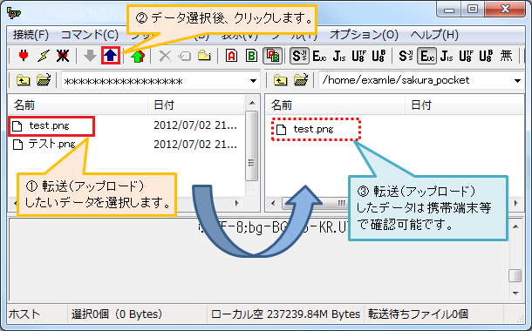Enable Binary transfer mode B button
Image resolution: width=532 pixels, height=331 pixels.
pos(251,56)
